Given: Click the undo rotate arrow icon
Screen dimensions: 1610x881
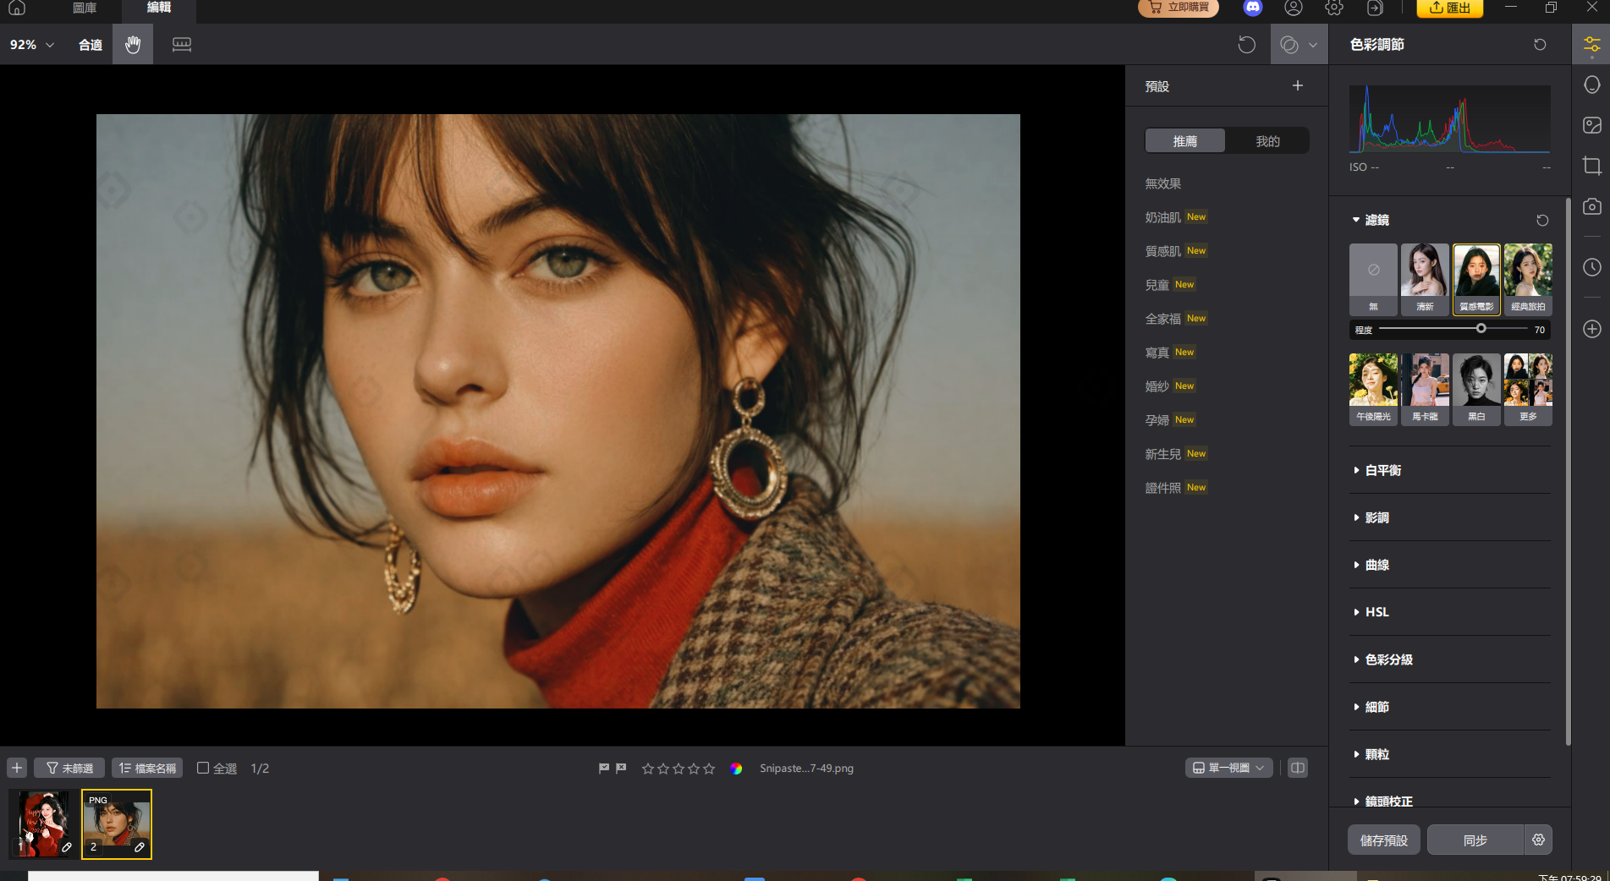Looking at the screenshot, I should pyautogui.click(x=1246, y=45).
